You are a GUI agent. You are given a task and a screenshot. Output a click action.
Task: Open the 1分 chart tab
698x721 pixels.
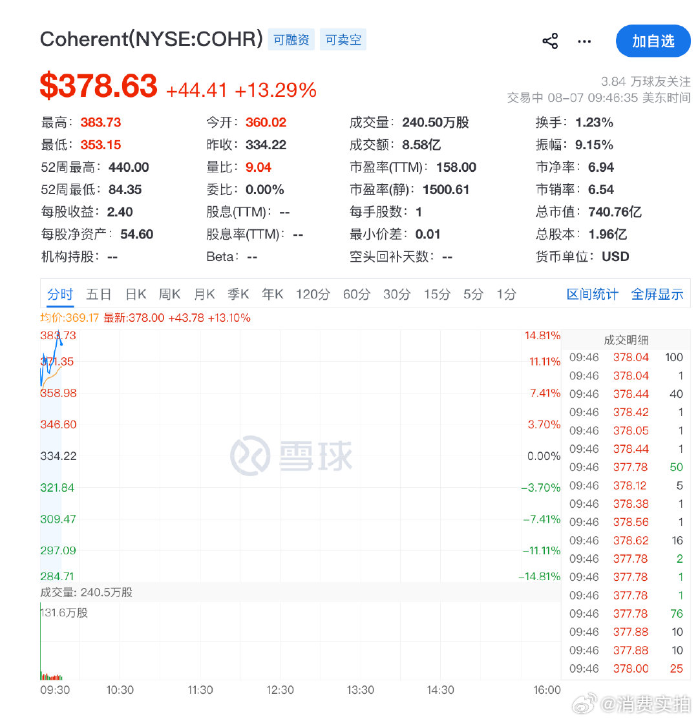coord(506,295)
